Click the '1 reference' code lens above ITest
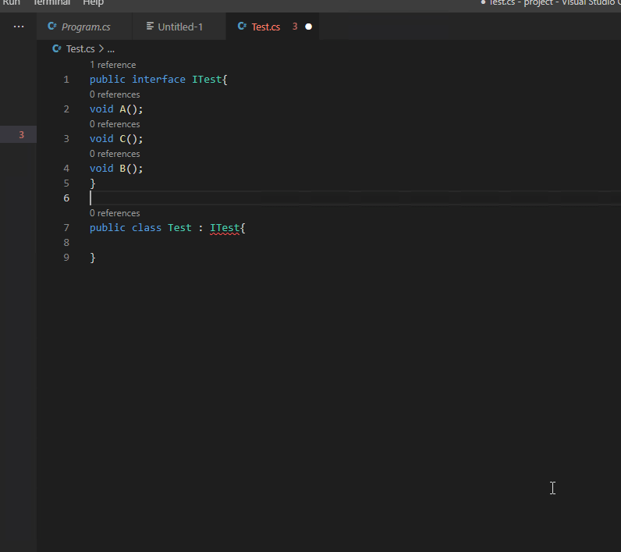This screenshot has width=621, height=552. [x=112, y=65]
